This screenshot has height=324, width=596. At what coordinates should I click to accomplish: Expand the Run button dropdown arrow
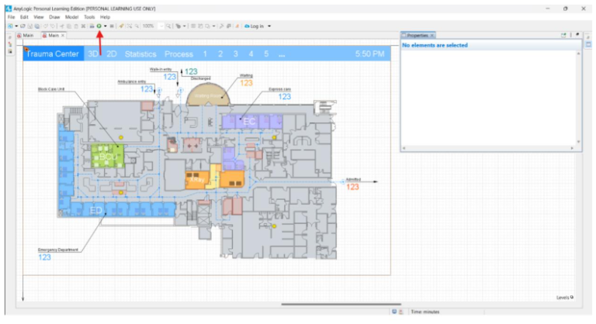coord(106,26)
